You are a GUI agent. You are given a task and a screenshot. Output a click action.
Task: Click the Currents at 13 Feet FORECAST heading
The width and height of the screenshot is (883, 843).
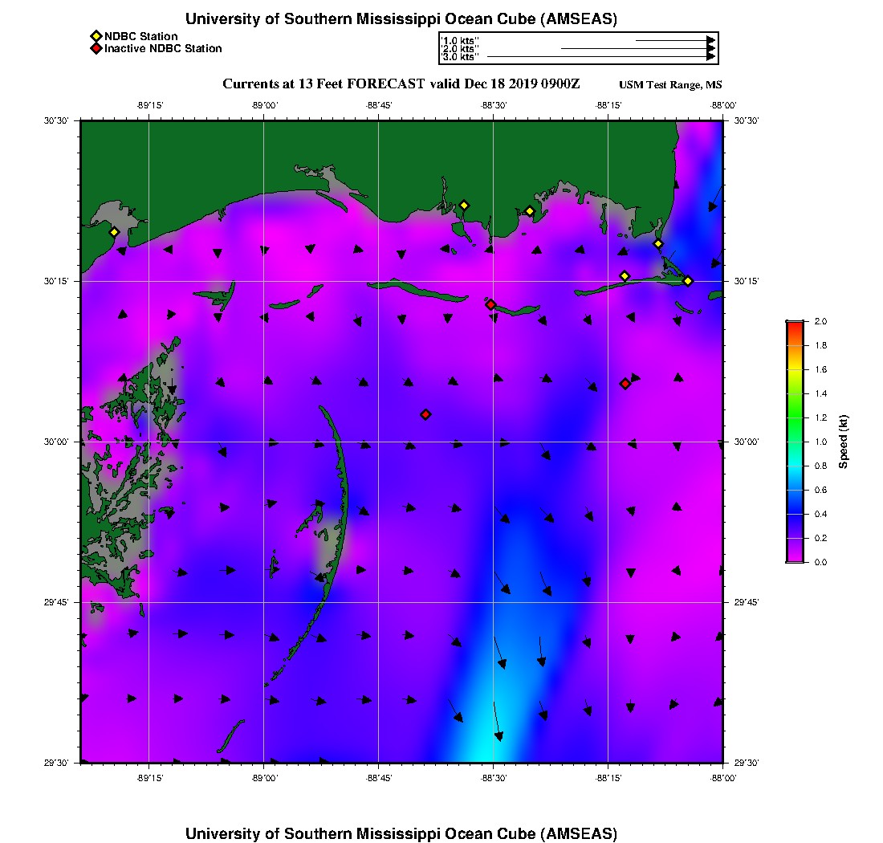pos(401,84)
